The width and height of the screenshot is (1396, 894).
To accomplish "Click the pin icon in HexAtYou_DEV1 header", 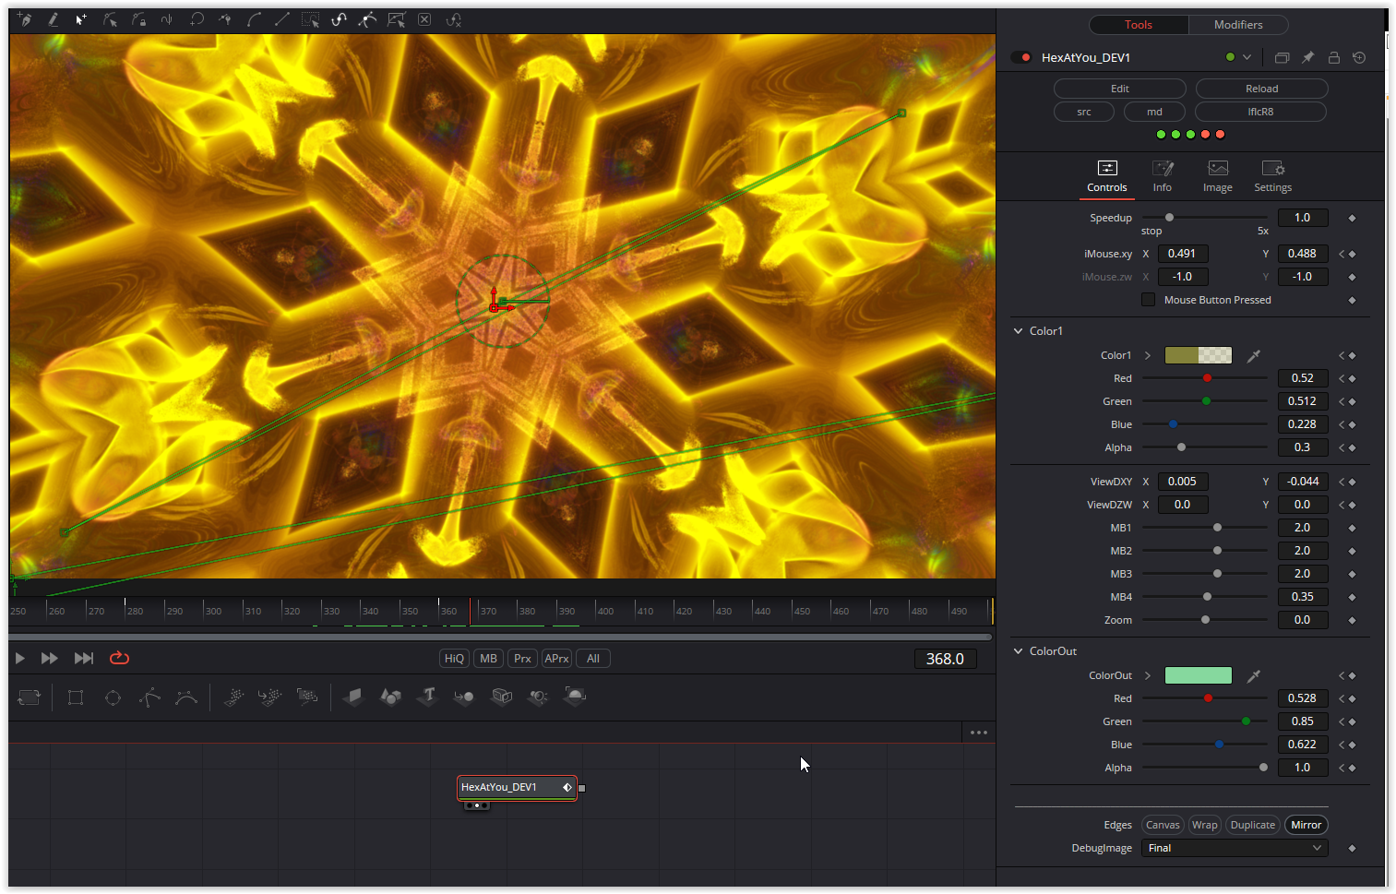I will [1307, 57].
